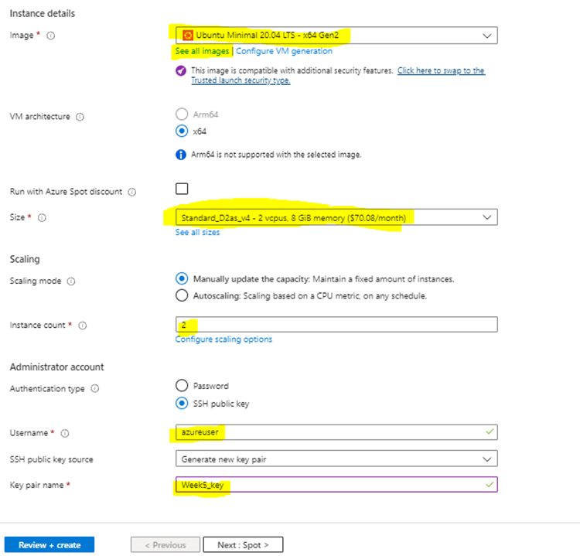Click the info icon next to Username
The width and height of the screenshot is (580, 556).
[x=65, y=433]
